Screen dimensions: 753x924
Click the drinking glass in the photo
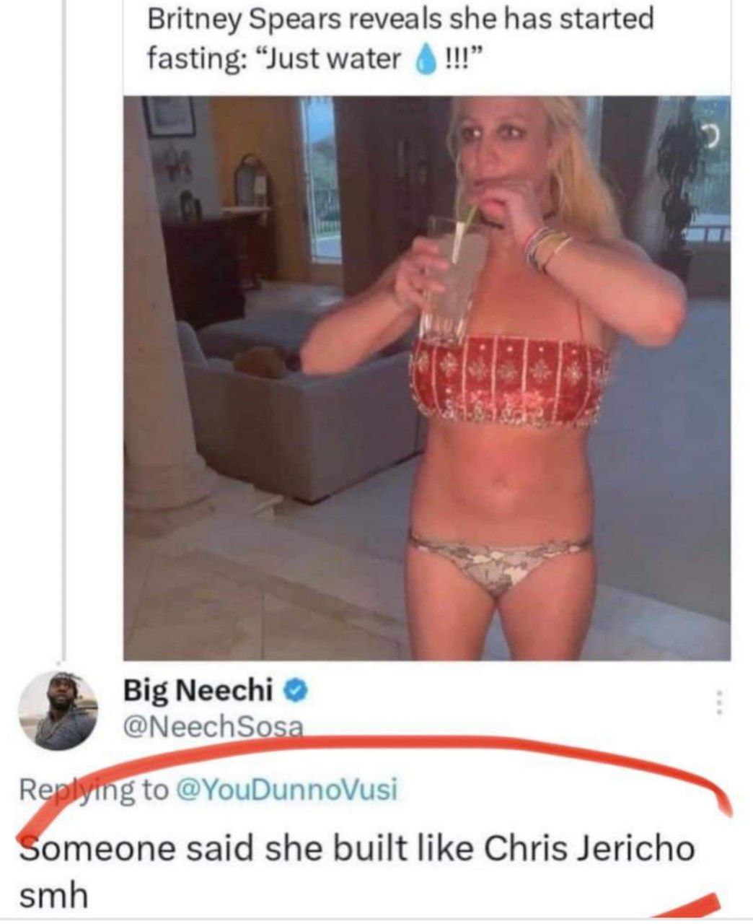click(x=454, y=274)
